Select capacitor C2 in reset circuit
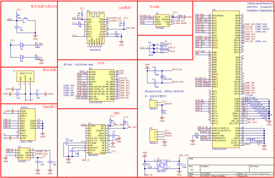 [x=17, y=27]
